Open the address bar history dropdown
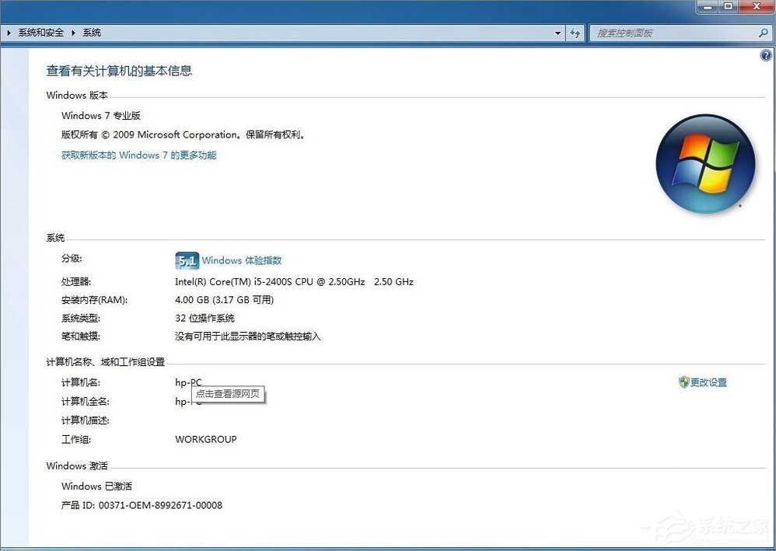The width and height of the screenshot is (776, 551). [x=557, y=33]
